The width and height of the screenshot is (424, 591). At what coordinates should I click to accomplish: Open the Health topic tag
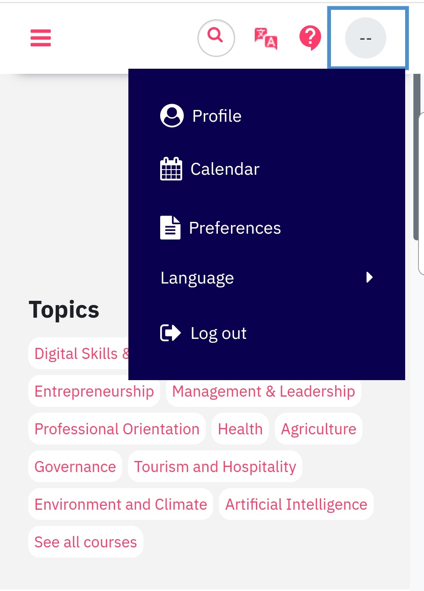tap(240, 429)
